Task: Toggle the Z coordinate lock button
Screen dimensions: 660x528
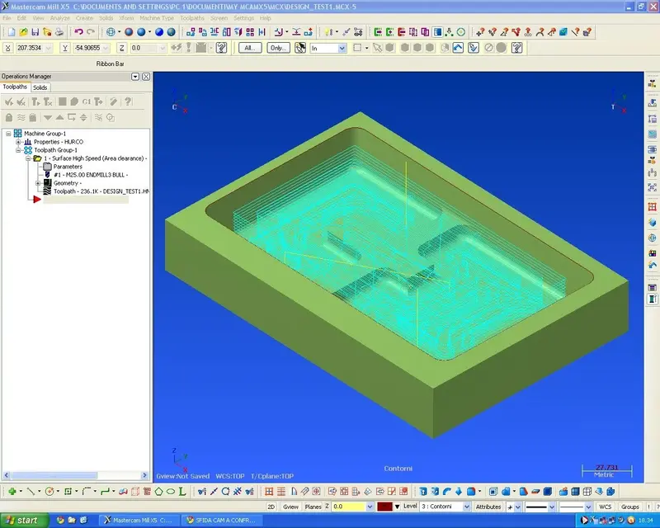Action: tap(121, 48)
